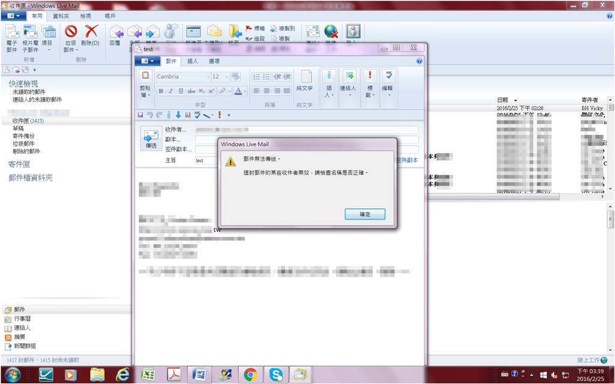The image size is (615, 384).
Task: Toggle Superscript formatting in compose window
Action: click(211, 91)
